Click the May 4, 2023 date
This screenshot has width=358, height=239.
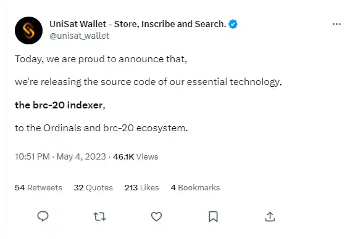(81, 156)
